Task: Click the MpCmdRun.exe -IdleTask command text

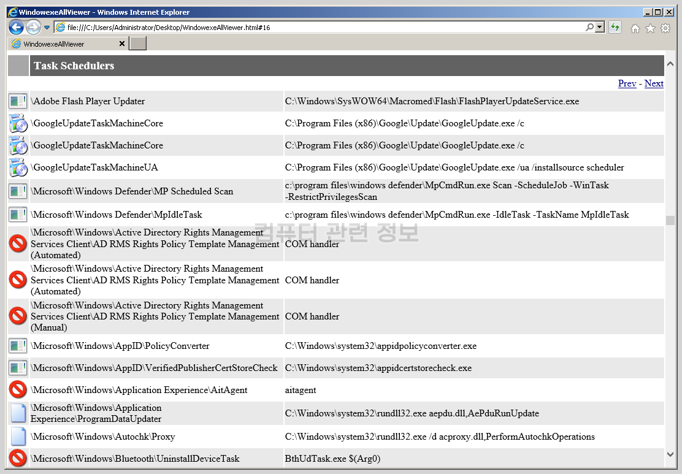Action: [x=457, y=215]
